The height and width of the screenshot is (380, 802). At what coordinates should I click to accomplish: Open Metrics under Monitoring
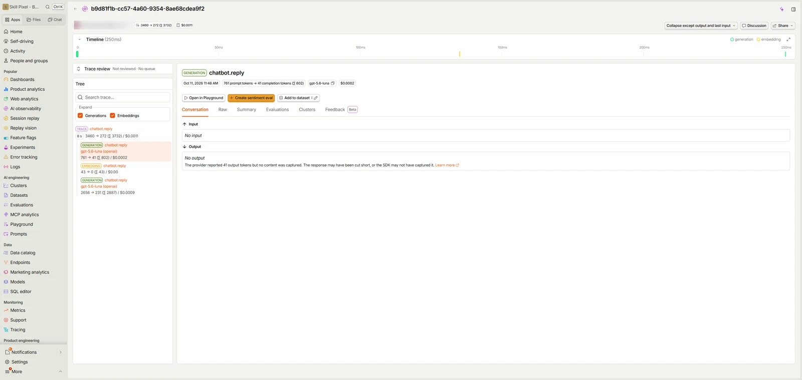click(x=18, y=310)
